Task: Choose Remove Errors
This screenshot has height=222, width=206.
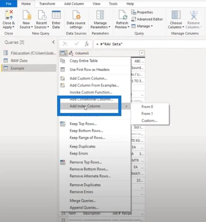Action: (x=95, y=192)
